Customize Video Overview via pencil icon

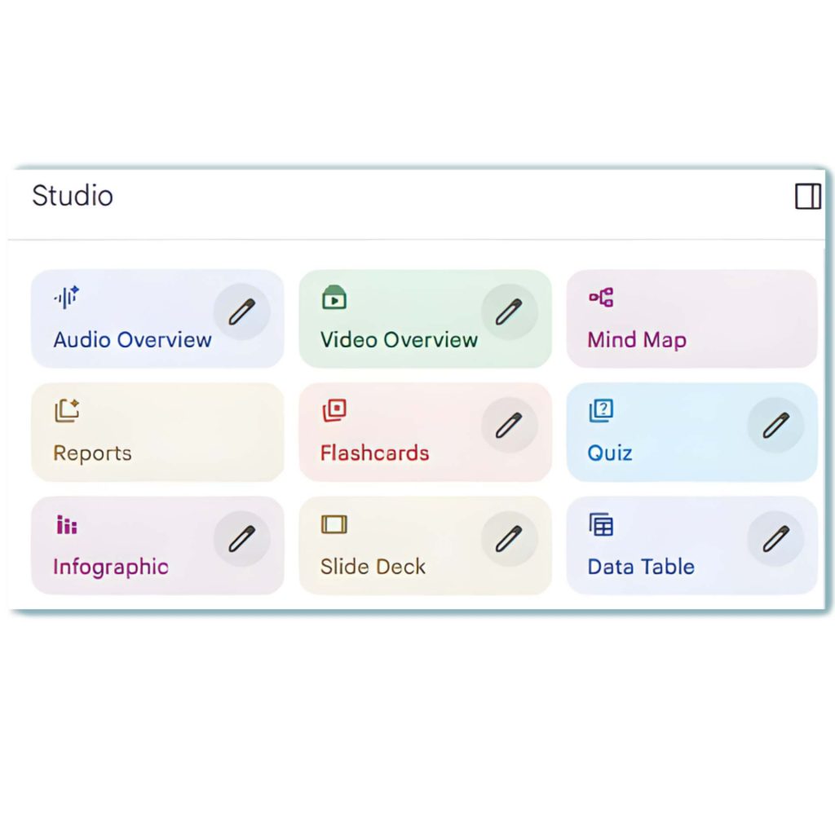point(509,311)
